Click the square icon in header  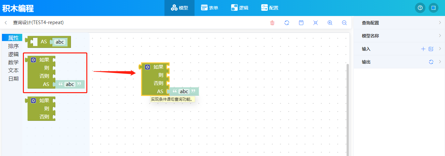[434, 8]
